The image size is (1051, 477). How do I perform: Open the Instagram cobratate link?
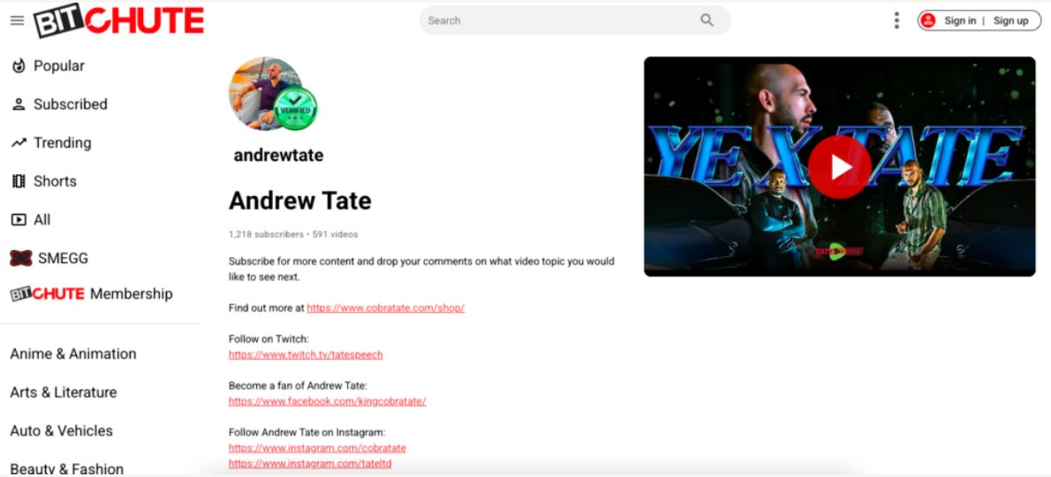pos(317,448)
